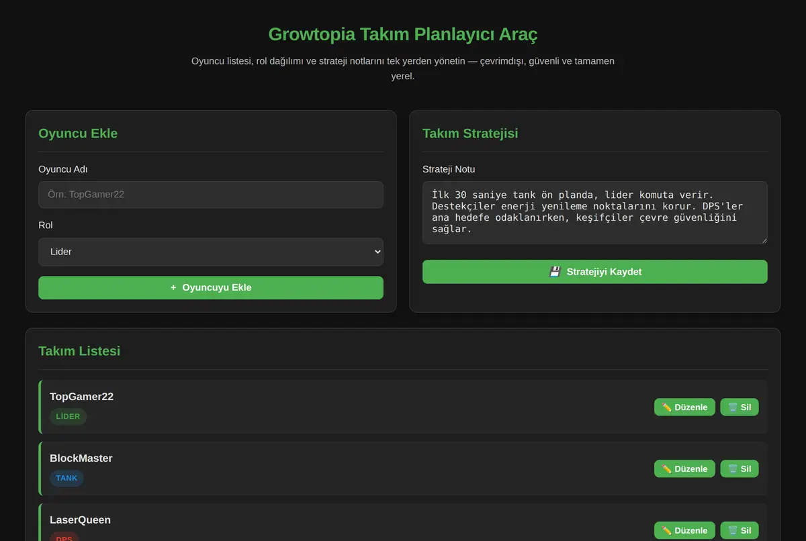Viewport: 806px width, 541px height.
Task: Click the TANK role badge under BlockMaster
Action: coord(66,479)
